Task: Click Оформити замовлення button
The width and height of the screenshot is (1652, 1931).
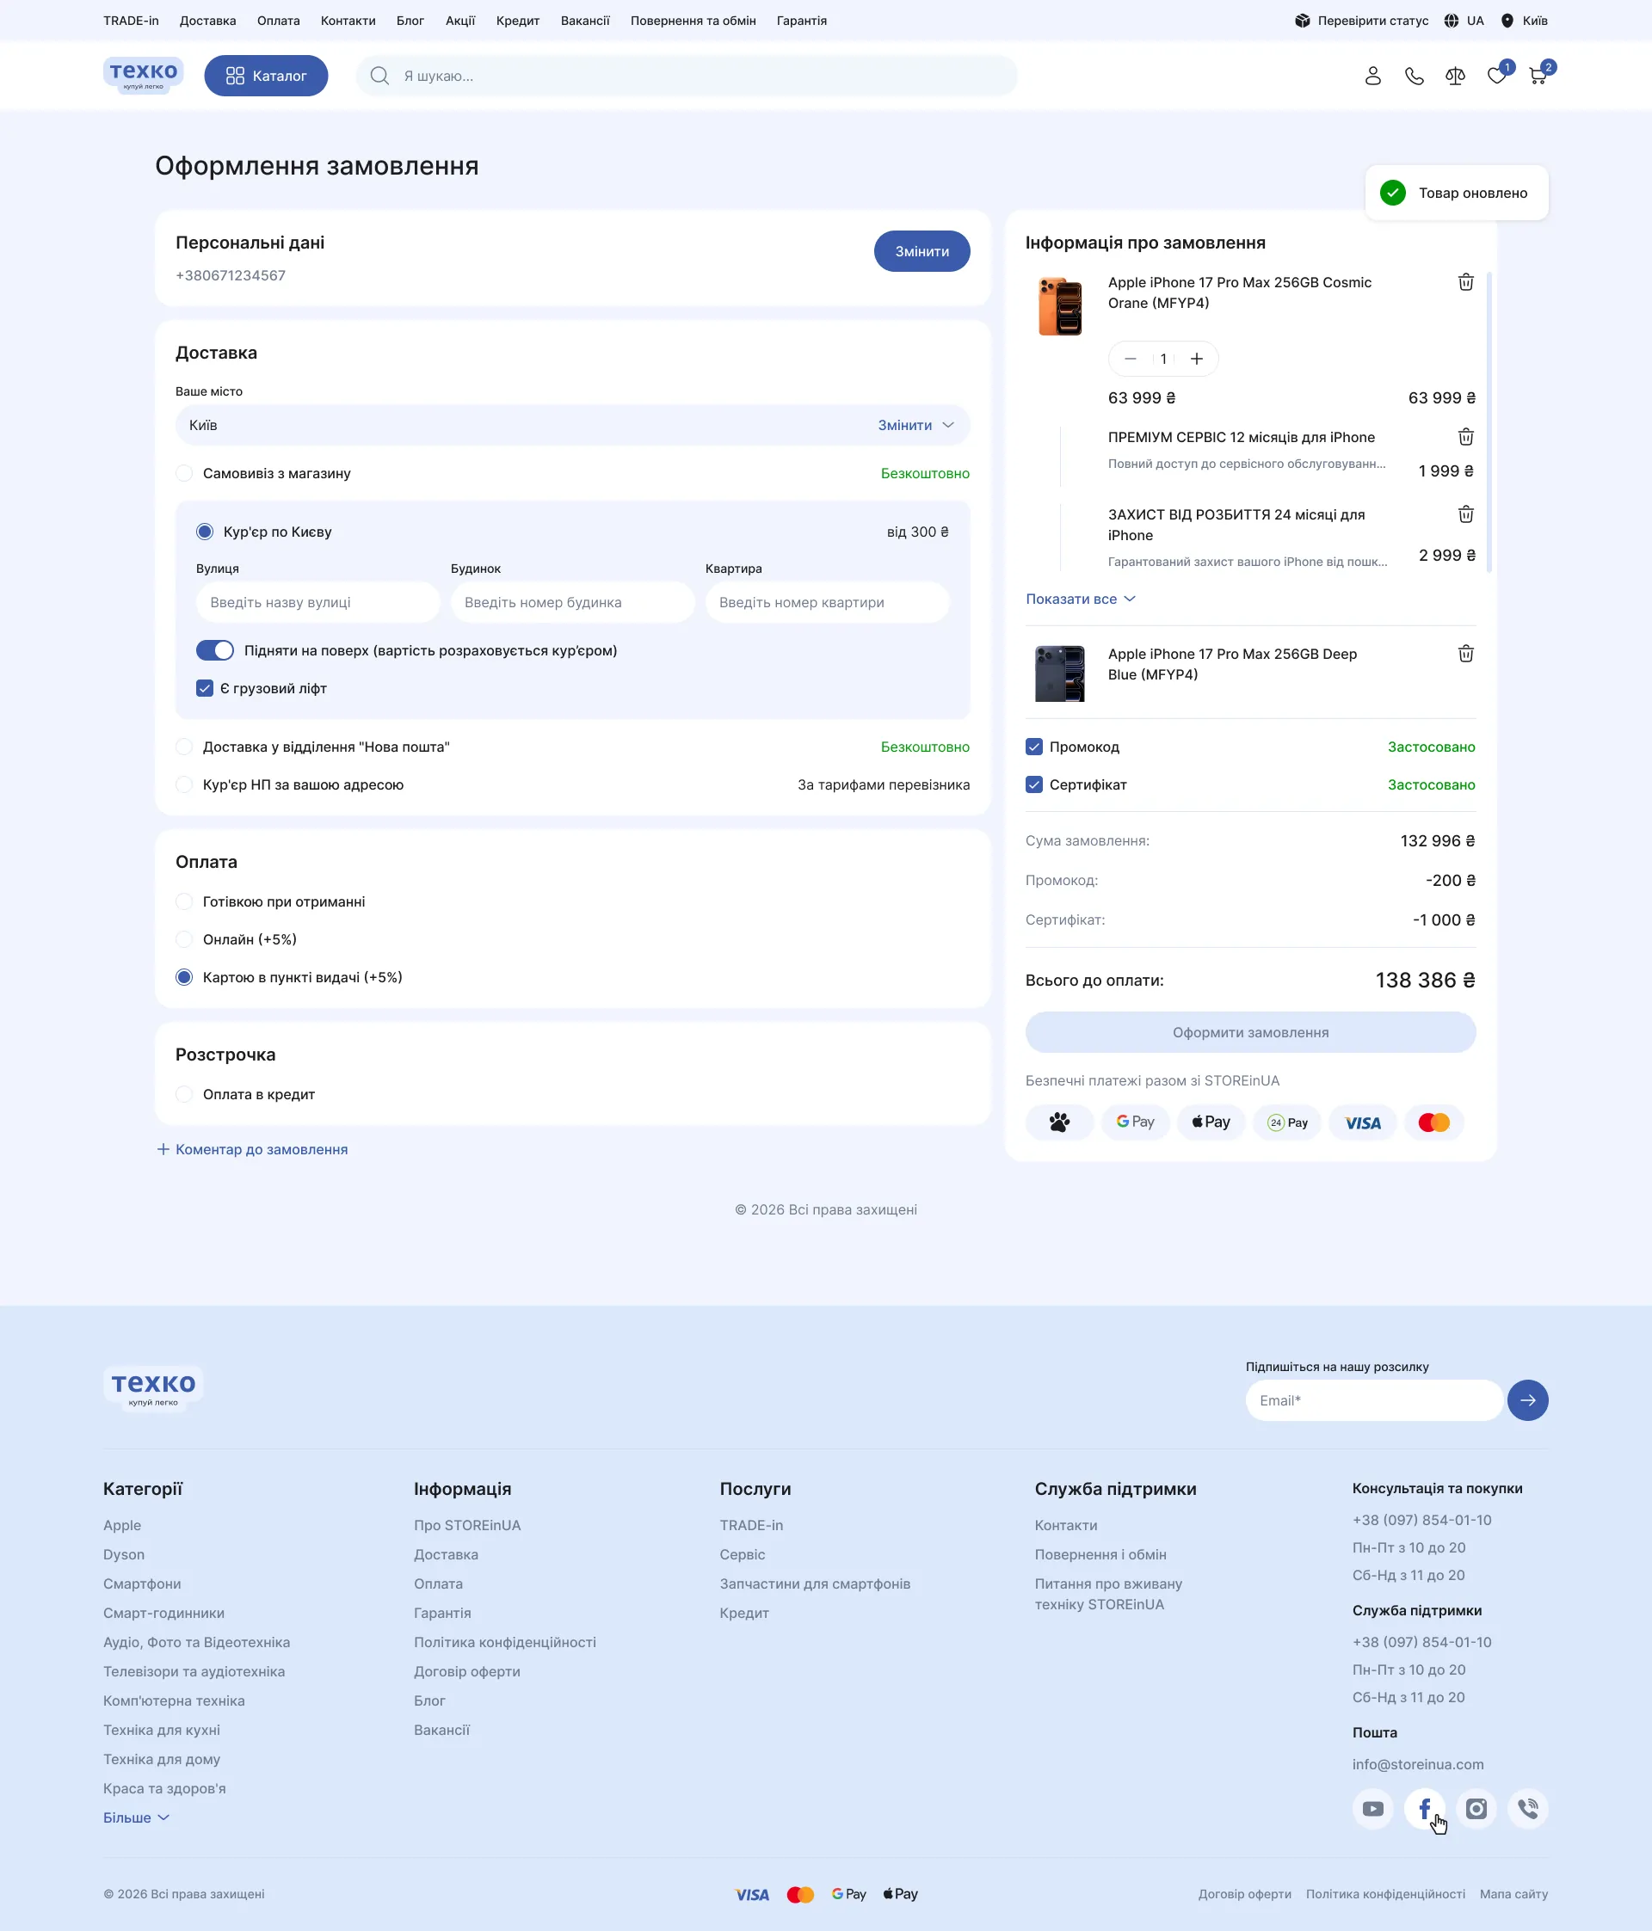Action: click(x=1250, y=1031)
